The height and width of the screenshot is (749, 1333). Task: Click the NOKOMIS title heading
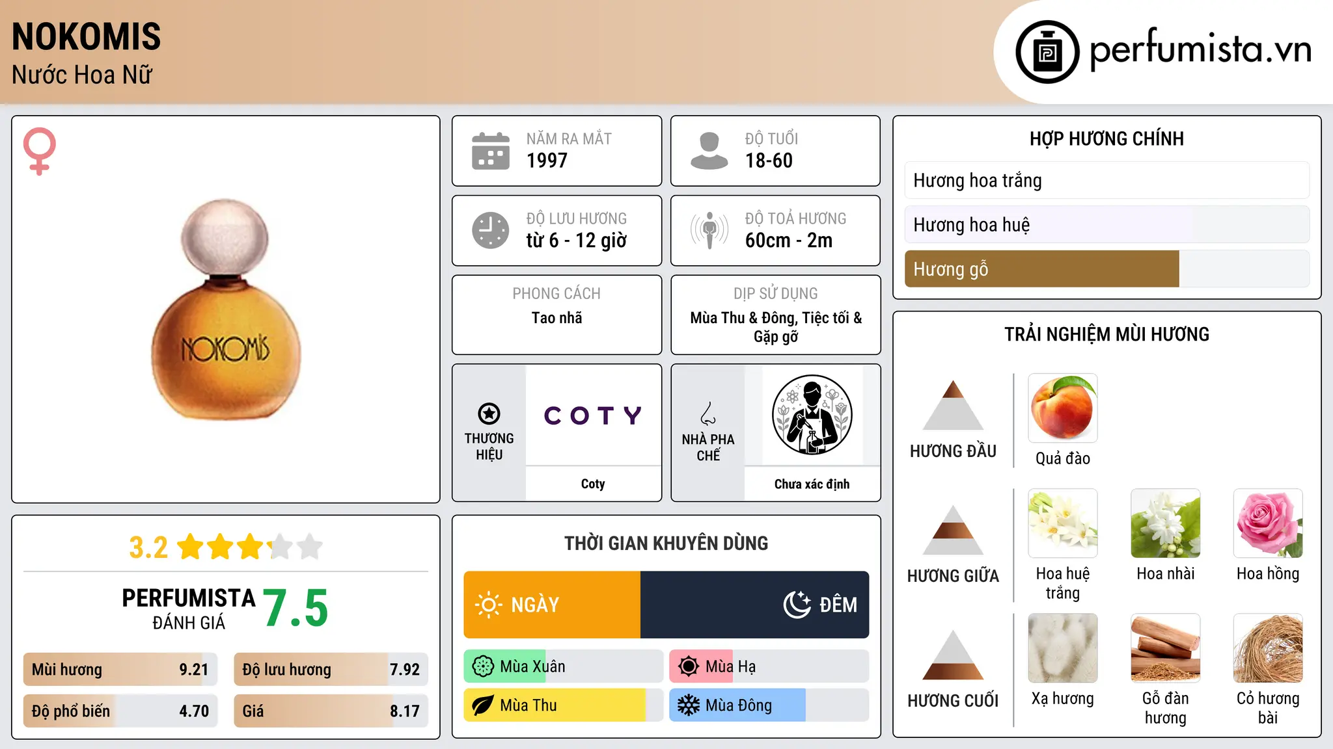(x=86, y=36)
